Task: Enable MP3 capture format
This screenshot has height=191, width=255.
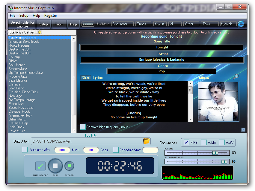Action: click(x=186, y=143)
